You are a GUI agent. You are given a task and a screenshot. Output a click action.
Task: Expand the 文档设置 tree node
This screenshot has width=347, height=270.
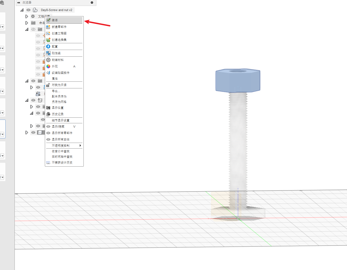27,16
